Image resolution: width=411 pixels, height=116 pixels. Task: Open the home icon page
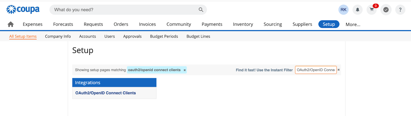pos(11,24)
